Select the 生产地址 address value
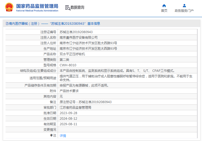Image resolution: width=202 pixels, height=141 pixels. [x=88, y=49]
